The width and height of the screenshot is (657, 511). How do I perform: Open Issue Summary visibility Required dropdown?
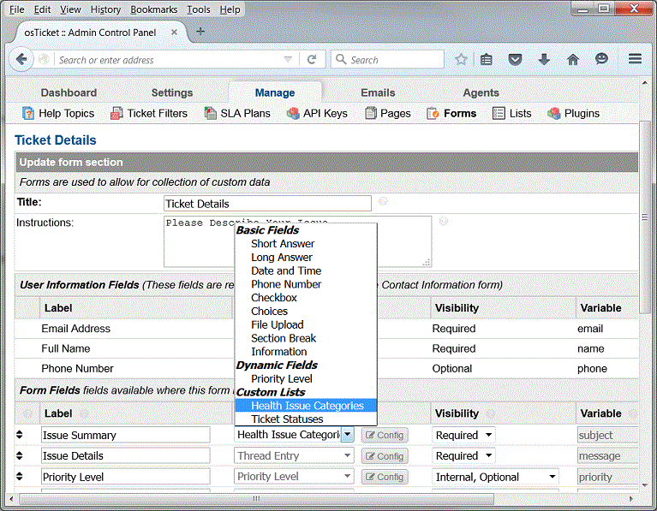coord(463,435)
